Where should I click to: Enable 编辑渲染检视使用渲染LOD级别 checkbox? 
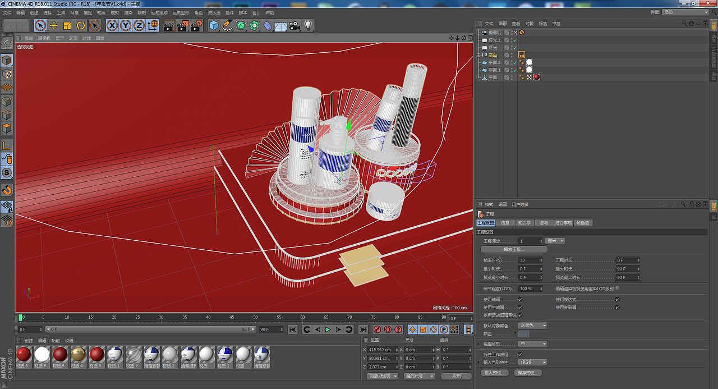click(x=617, y=288)
